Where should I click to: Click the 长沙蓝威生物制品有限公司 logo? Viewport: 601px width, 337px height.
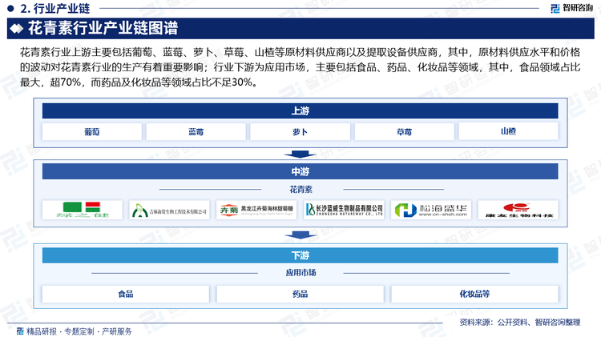point(344,210)
